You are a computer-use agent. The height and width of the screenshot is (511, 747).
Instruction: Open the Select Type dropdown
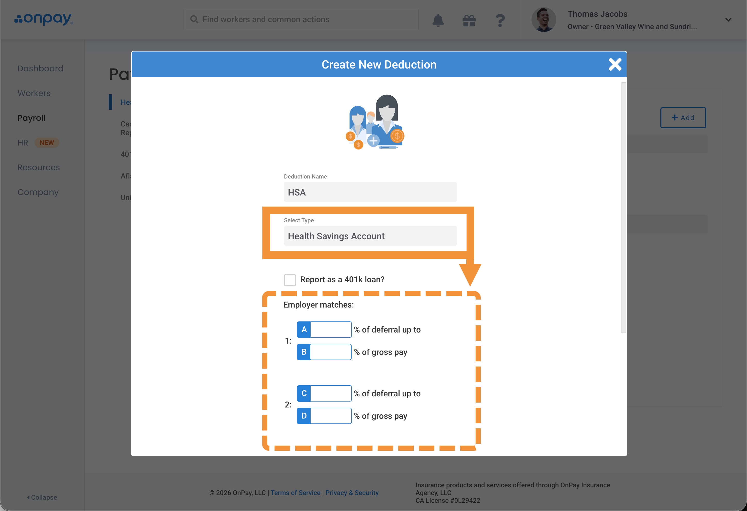(x=370, y=236)
